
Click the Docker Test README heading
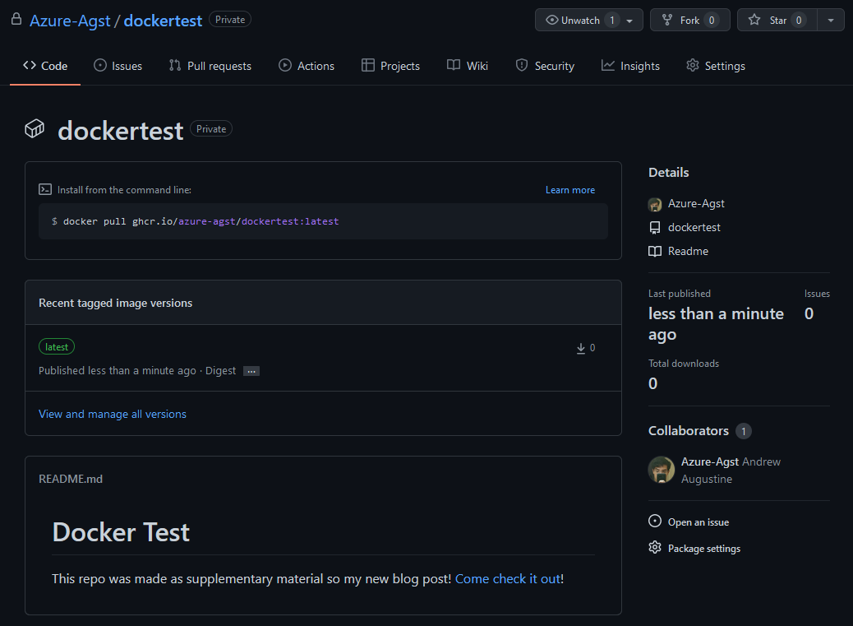(x=121, y=532)
